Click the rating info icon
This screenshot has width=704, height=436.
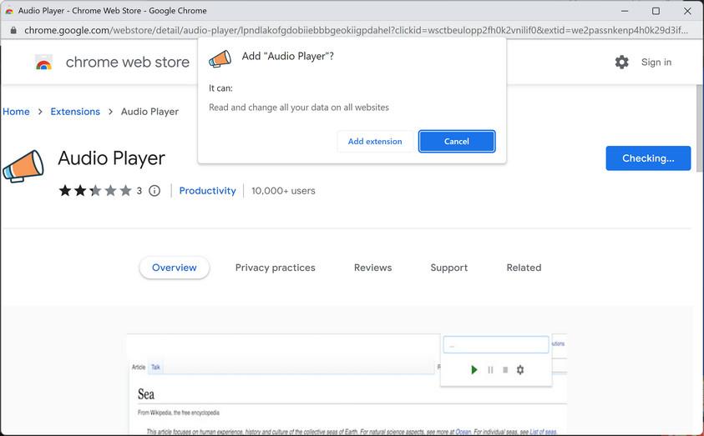(x=154, y=191)
